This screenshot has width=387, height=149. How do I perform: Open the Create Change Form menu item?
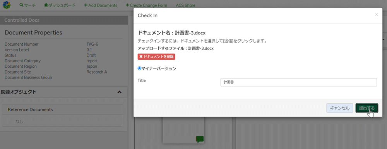(146, 5)
